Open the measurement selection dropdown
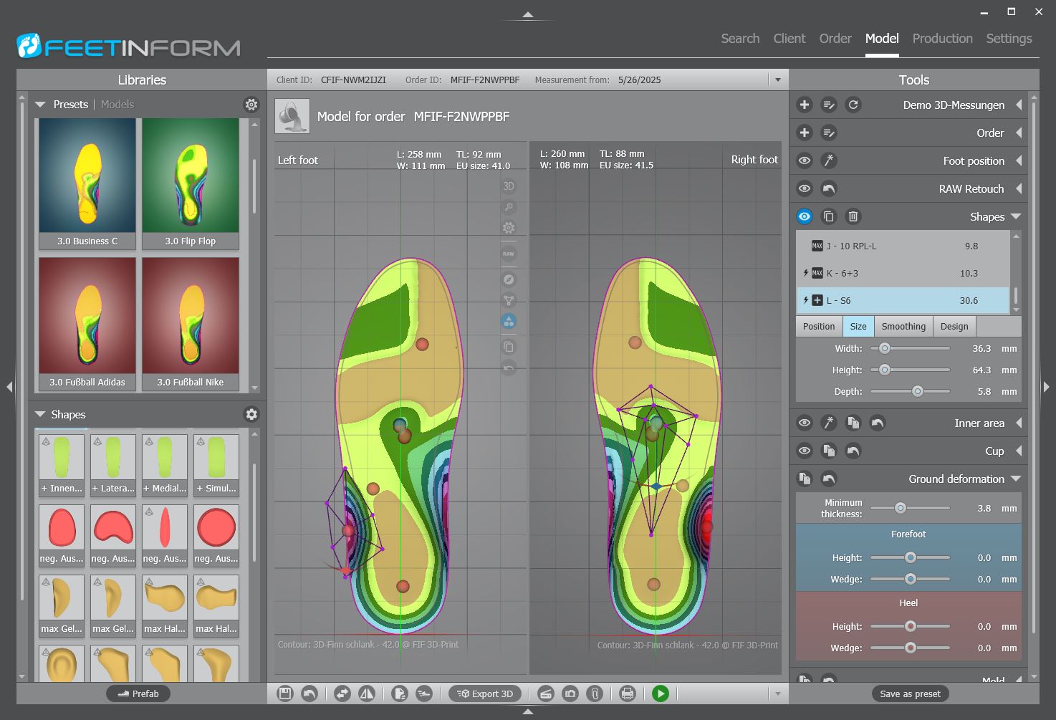1056x720 pixels. [x=777, y=80]
